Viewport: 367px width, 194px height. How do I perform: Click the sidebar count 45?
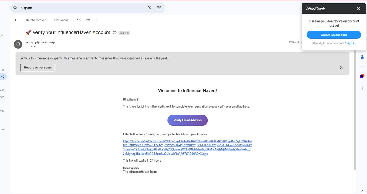point(3,70)
